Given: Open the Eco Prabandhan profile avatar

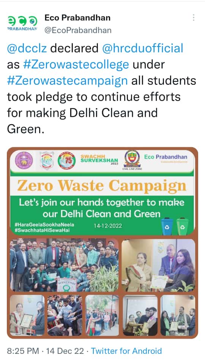Looking at the screenshot, I should [22, 24].
